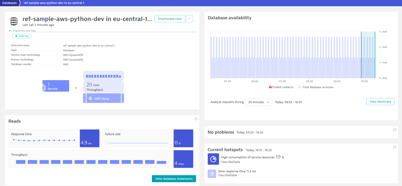The image size is (402, 186).
Task: Click View database statements button
Action: pyautogui.click(x=174, y=179)
